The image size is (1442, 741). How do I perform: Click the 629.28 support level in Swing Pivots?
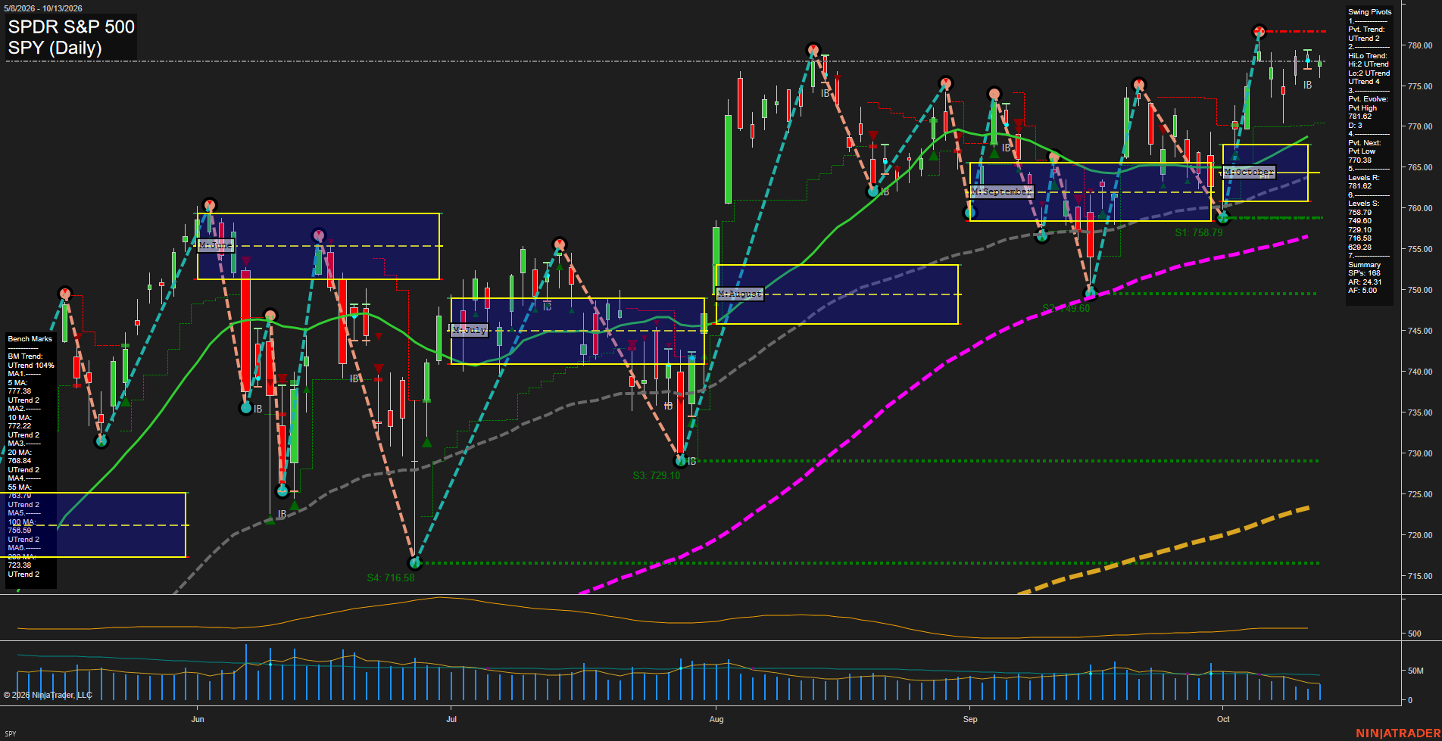coord(1360,248)
